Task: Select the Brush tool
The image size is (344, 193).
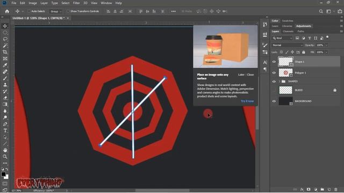Action: [5, 78]
